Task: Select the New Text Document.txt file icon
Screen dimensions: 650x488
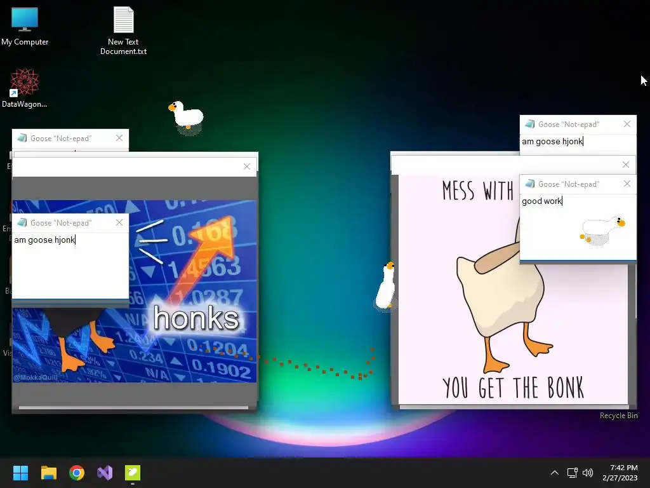Action: point(124,30)
